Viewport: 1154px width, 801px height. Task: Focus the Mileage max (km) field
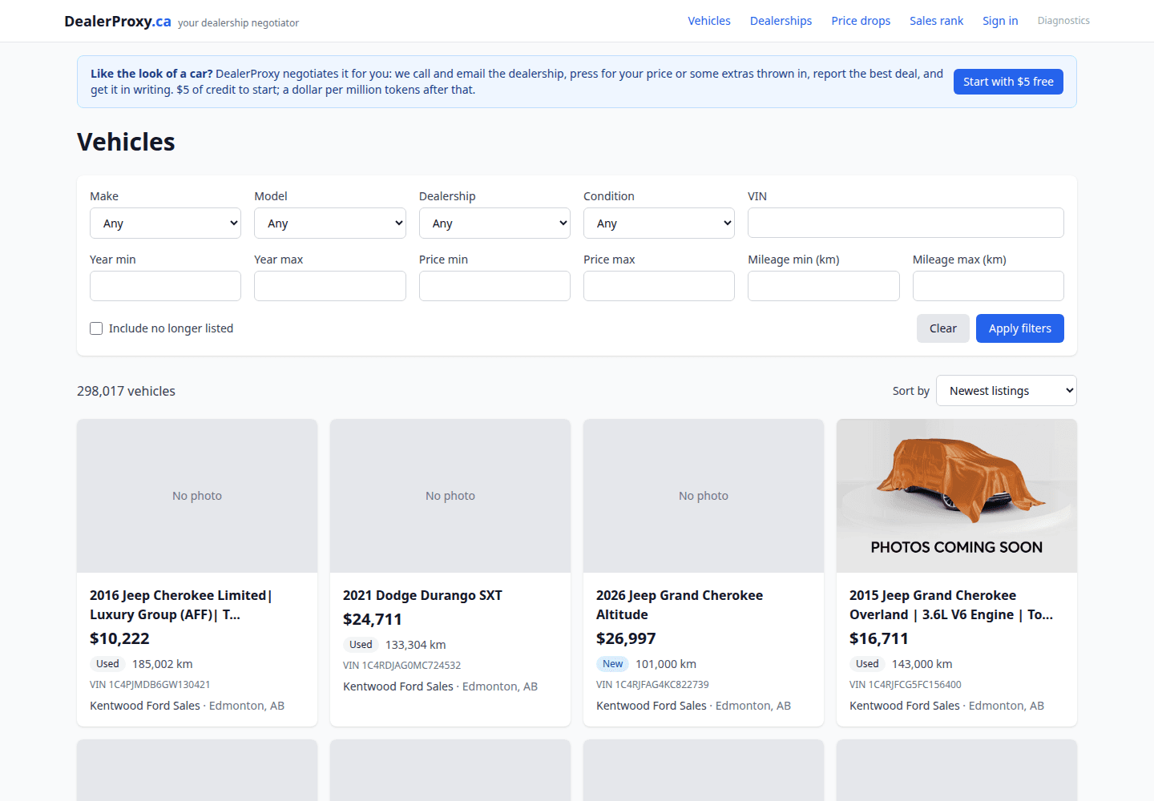988,286
